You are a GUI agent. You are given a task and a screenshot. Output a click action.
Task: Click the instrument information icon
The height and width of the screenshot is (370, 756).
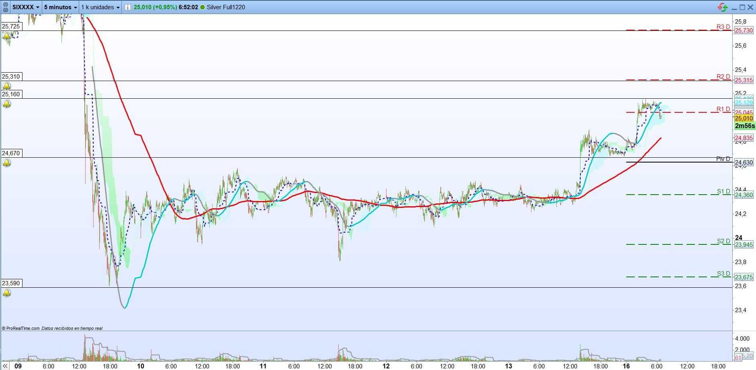(x=127, y=7)
